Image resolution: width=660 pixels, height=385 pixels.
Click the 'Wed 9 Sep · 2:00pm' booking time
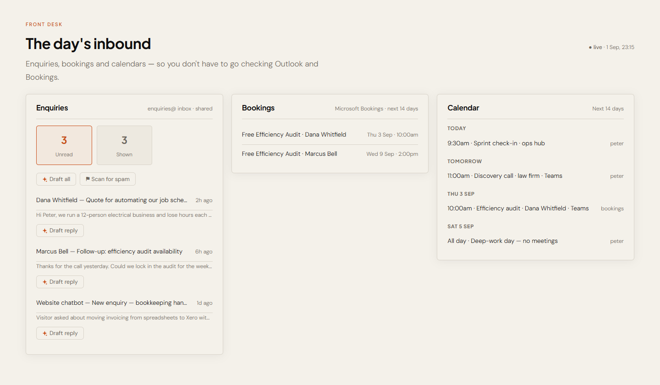[392, 154]
